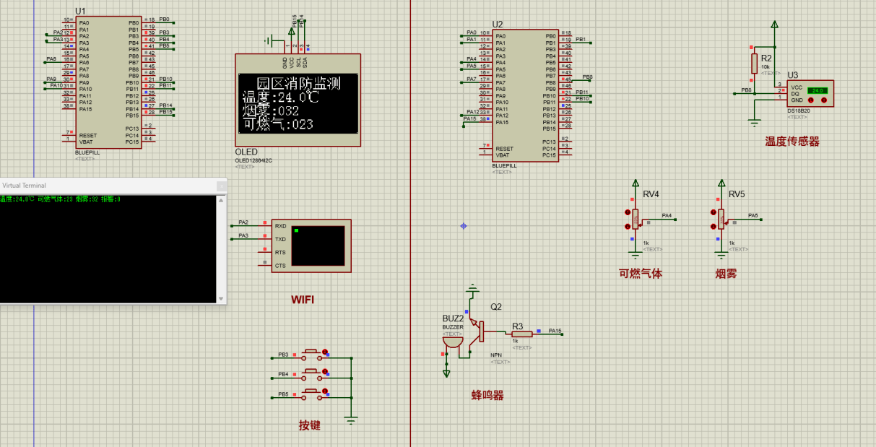Toggle the PB3 push button latch dot
This screenshot has height=447, width=876.
pos(324,352)
